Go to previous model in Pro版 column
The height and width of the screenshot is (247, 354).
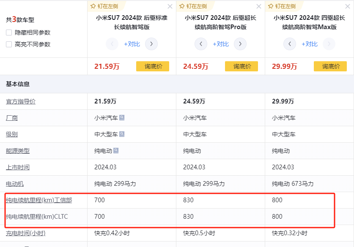[201, 44]
